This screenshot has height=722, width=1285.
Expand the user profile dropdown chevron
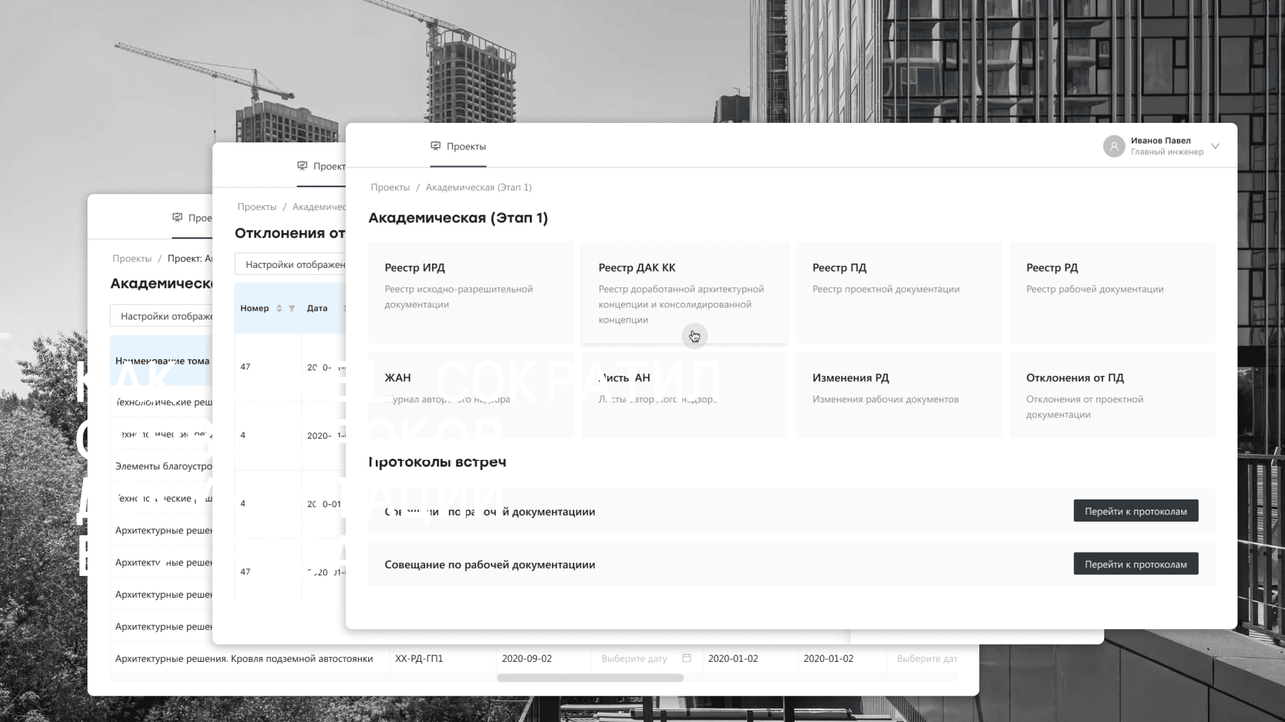[1215, 146]
